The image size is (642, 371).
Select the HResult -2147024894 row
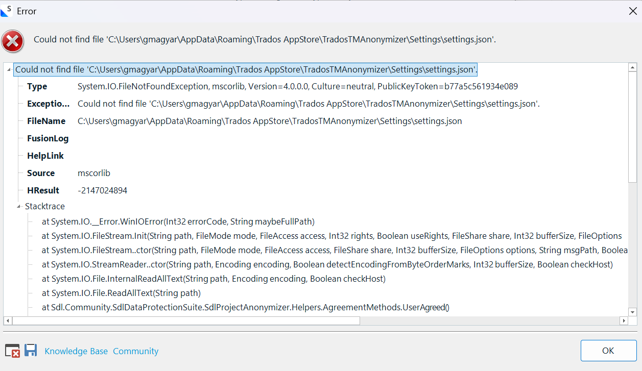coord(77,190)
